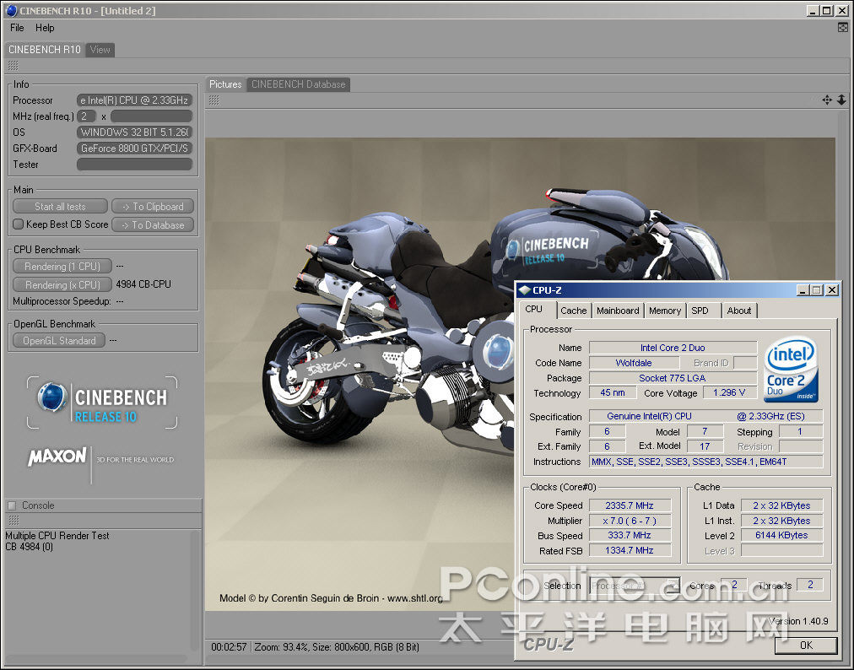Image resolution: width=854 pixels, height=670 pixels.
Task: Click the '333.7 MHz' Bus Speed value
Action: (x=630, y=536)
